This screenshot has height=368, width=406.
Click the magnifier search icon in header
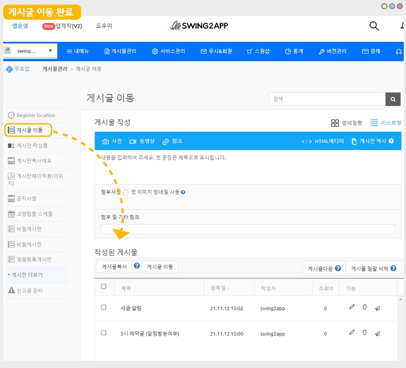click(374, 26)
